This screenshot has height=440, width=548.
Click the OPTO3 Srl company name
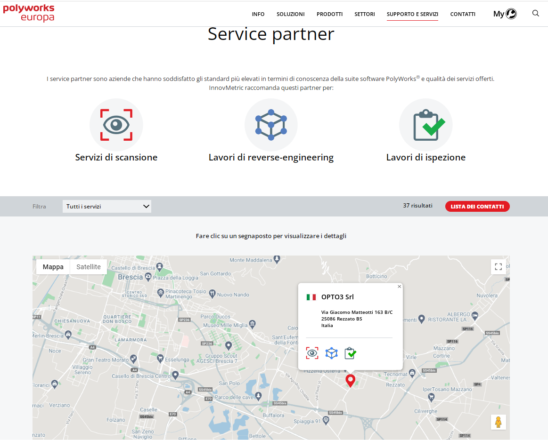click(x=337, y=297)
